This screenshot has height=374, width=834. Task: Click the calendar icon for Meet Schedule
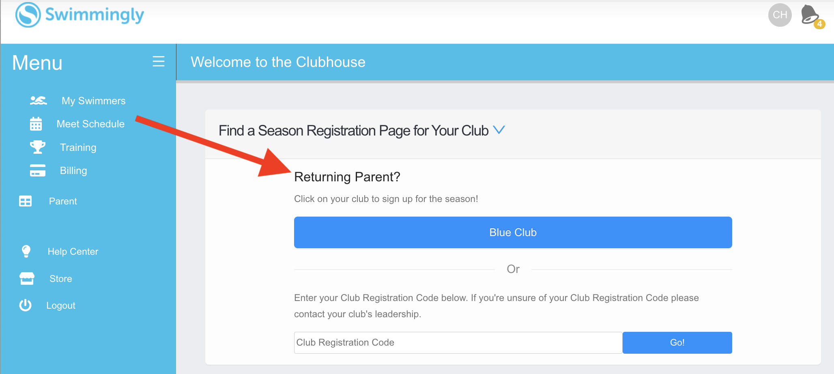click(x=36, y=124)
